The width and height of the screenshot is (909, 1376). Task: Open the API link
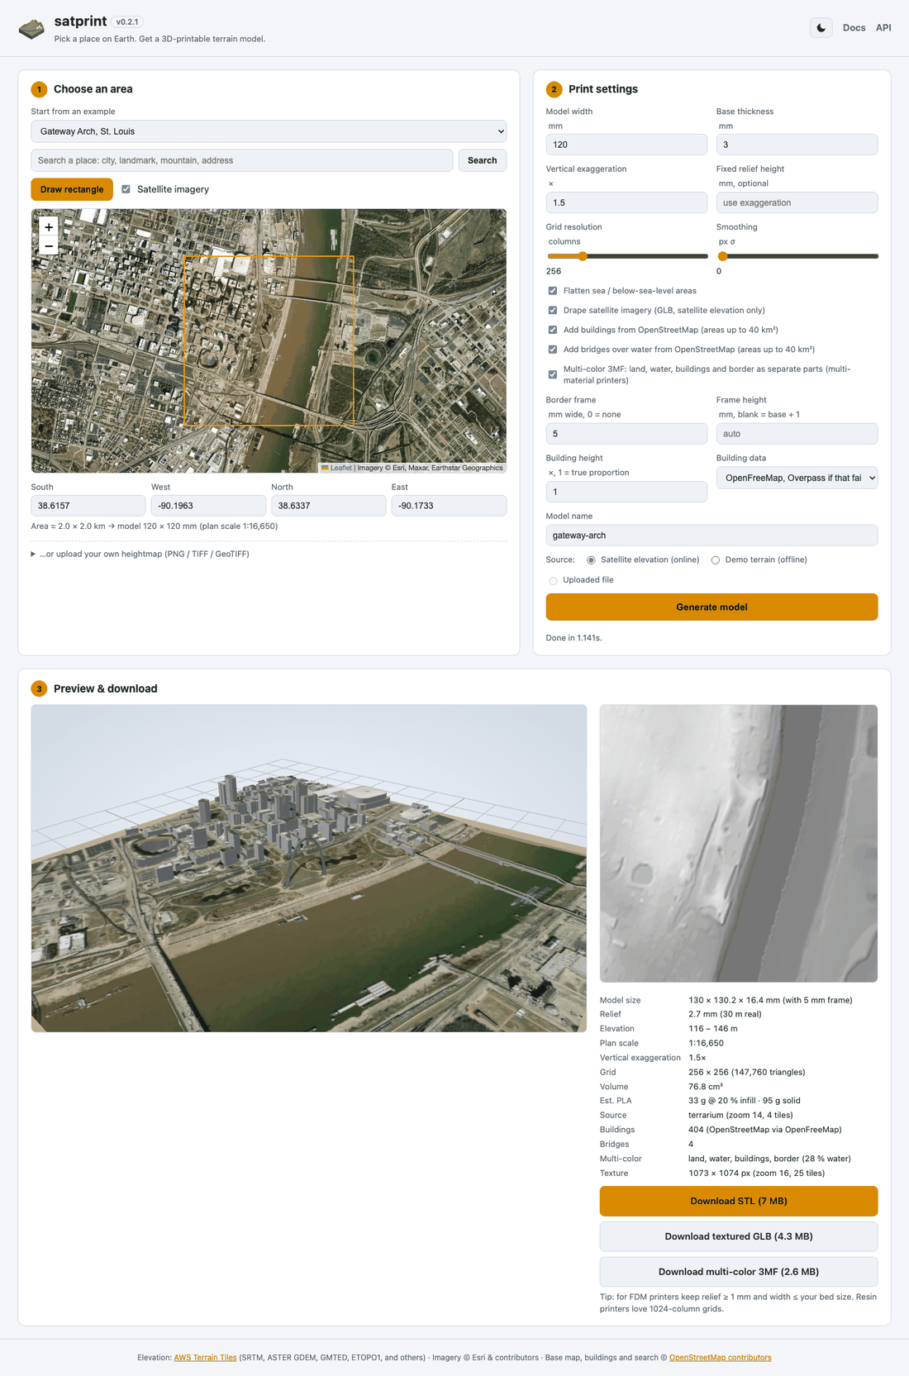[x=883, y=28]
